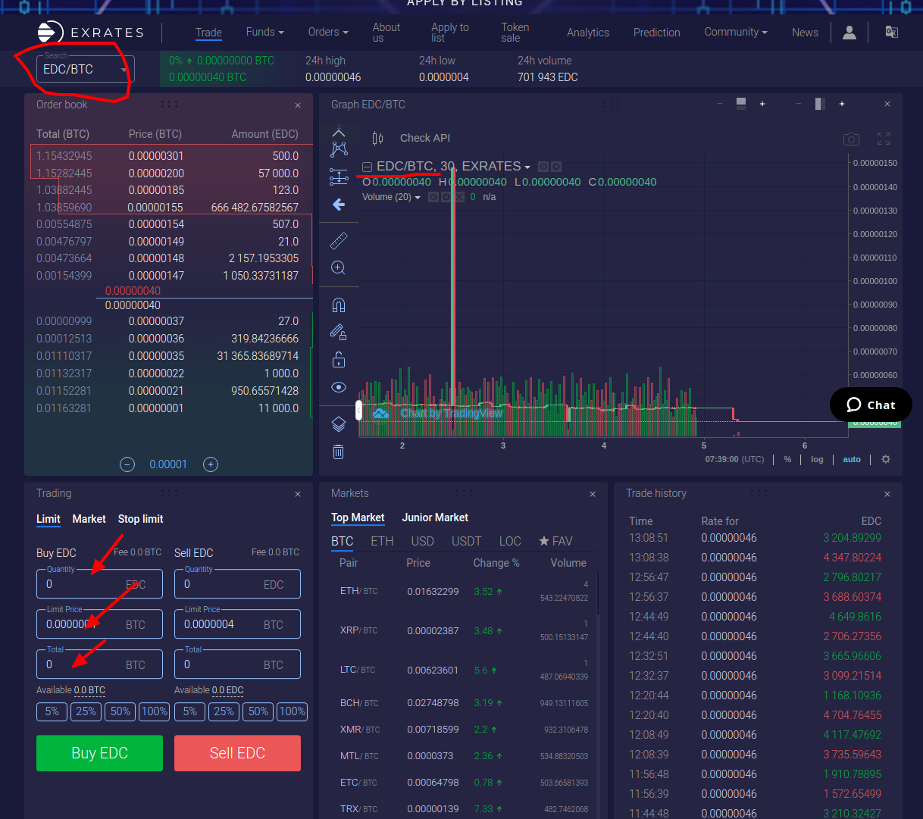Click the Buy EDC Quantity field
The image size is (923, 819).
pyautogui.click(x=99, y=584)
